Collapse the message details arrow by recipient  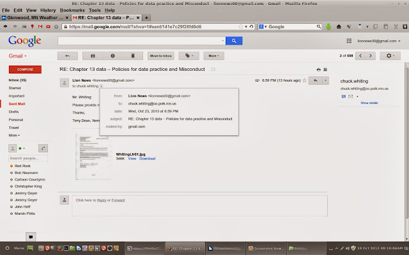point(102,86)
